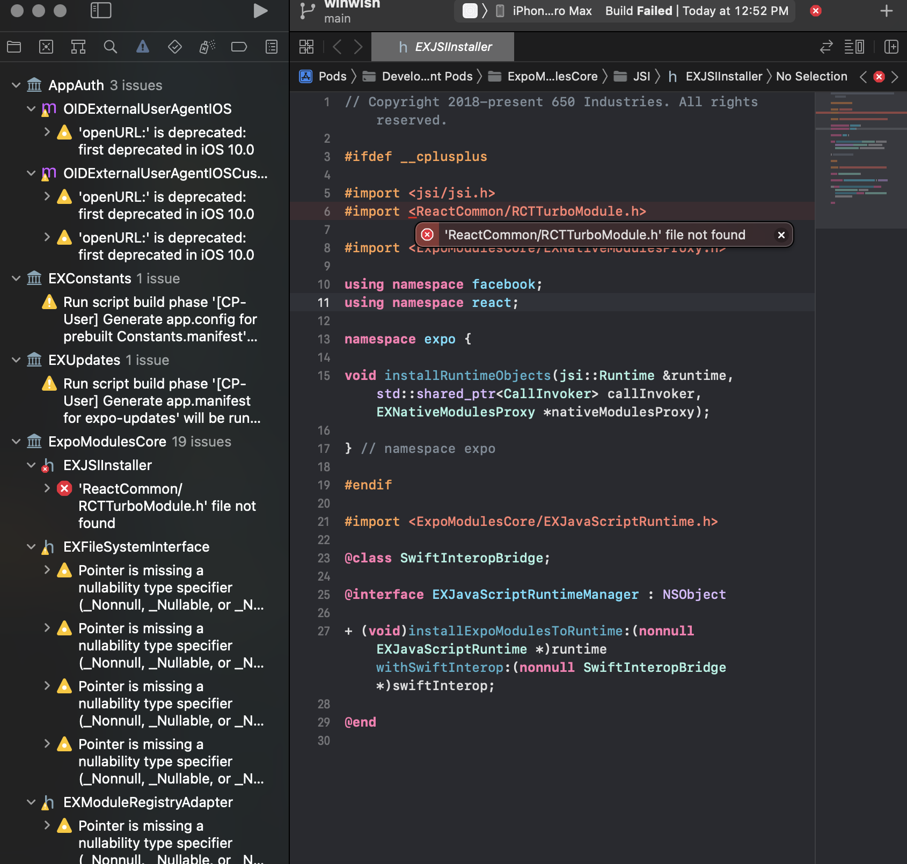Collapse the AppAuth issues group
The width and height of the screenshot is (907, 864).
16,85
